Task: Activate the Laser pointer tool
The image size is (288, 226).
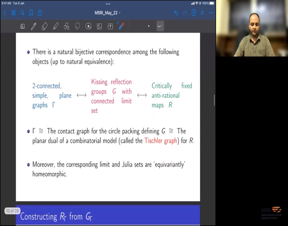Action: click(121, 26)
